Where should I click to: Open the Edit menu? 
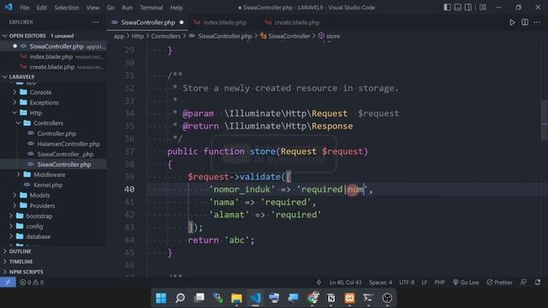pos(42,8)
